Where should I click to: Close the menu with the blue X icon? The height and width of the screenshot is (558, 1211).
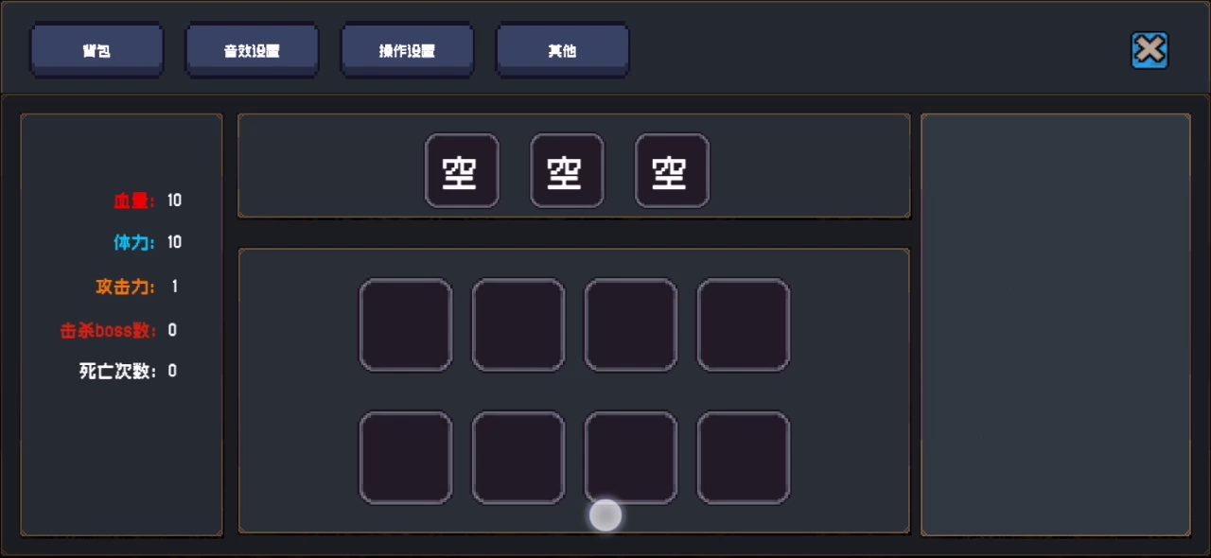point(1150,50)
